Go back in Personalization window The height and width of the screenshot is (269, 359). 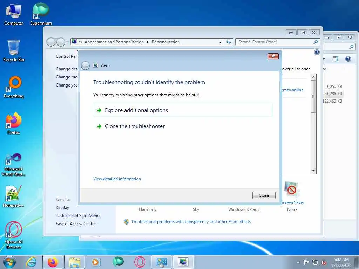coord(51,42)
